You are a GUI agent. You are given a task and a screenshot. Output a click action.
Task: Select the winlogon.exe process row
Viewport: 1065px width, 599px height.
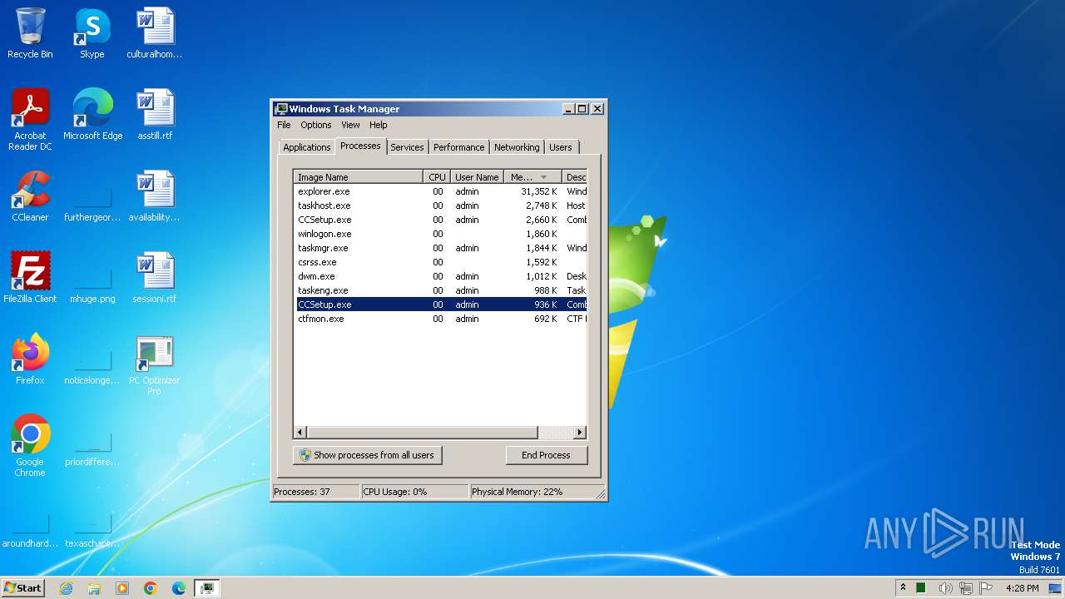(x=441, y=234)
